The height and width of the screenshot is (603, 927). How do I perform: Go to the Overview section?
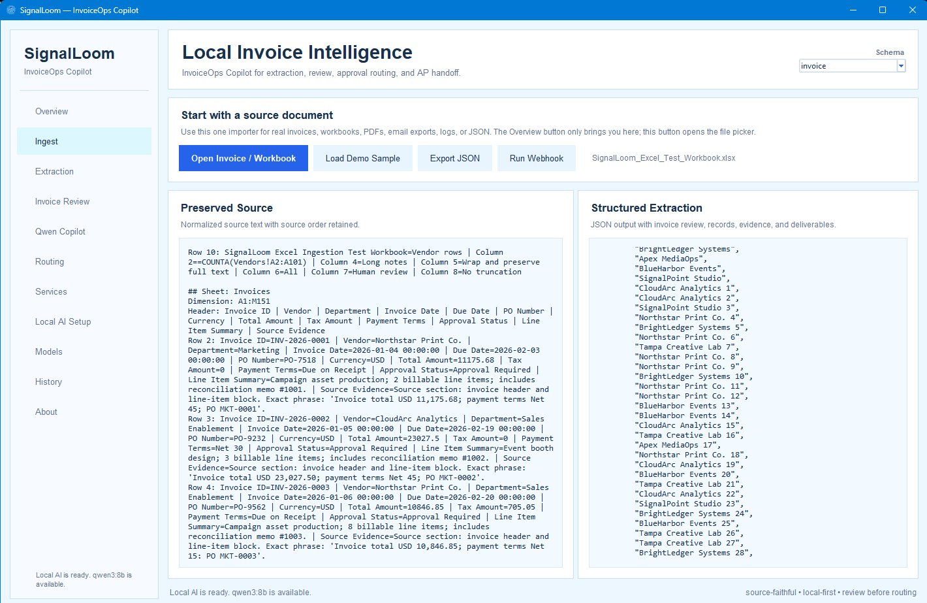(x=84, y=111)
